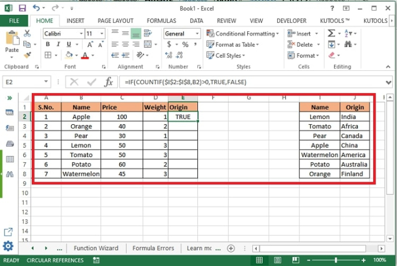Click the Cut scissors icon

pos(27,33)
